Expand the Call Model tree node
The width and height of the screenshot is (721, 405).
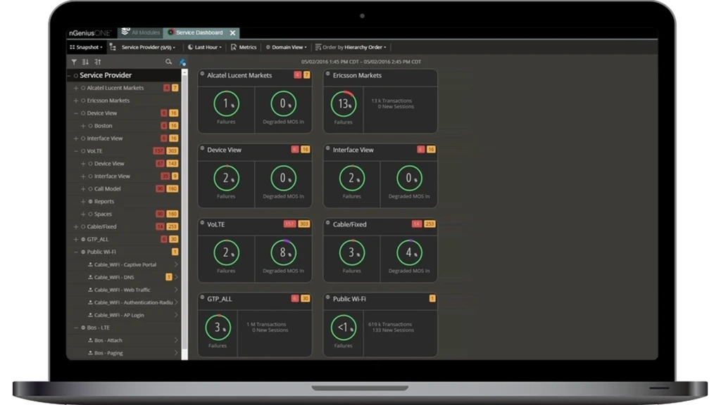click(x=83, y=188)
